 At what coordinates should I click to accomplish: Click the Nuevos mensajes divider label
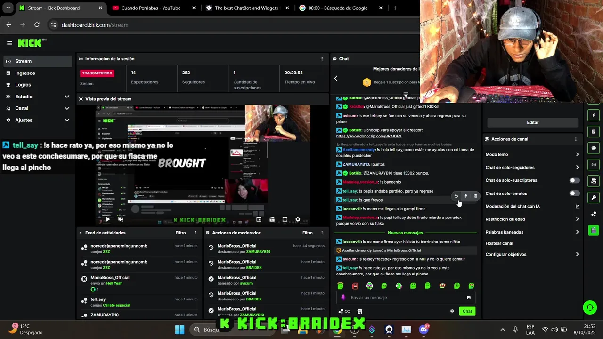[x=405, y=233]
